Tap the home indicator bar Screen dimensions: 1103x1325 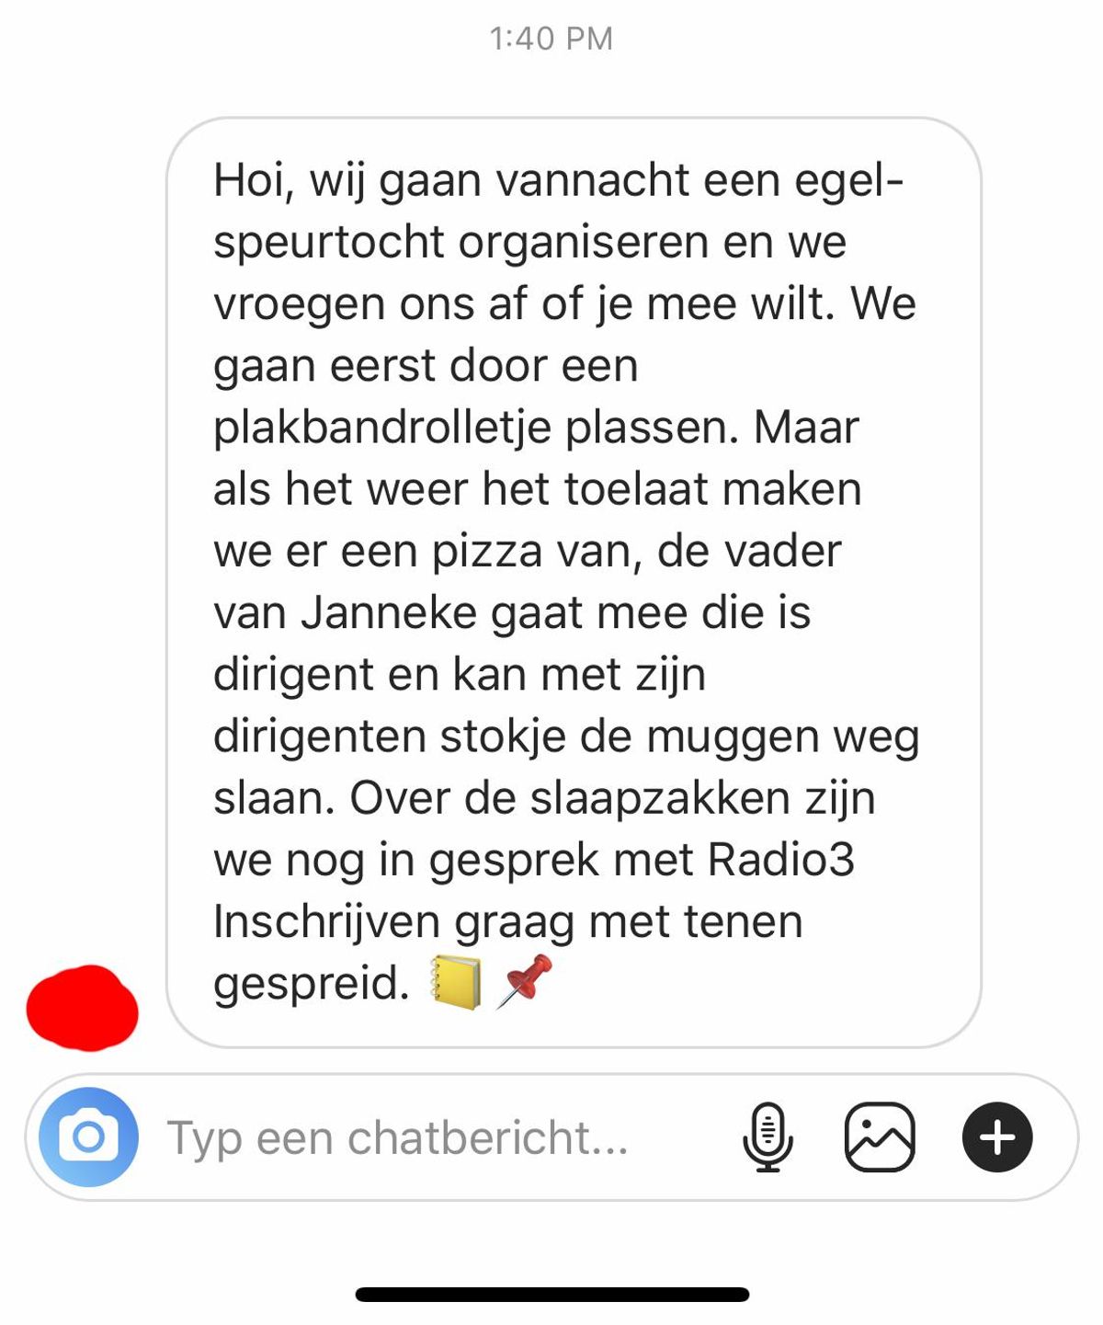(x=552, y=1295)
